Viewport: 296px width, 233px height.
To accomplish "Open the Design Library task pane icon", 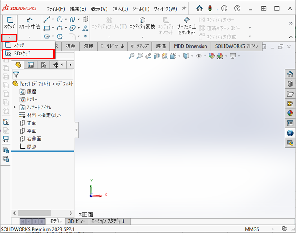I will click(290, 84).
